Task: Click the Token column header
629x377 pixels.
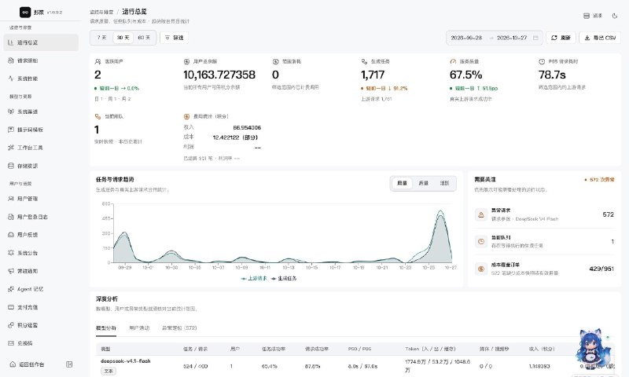Action: pyautogui.click(x=430, y=349)
